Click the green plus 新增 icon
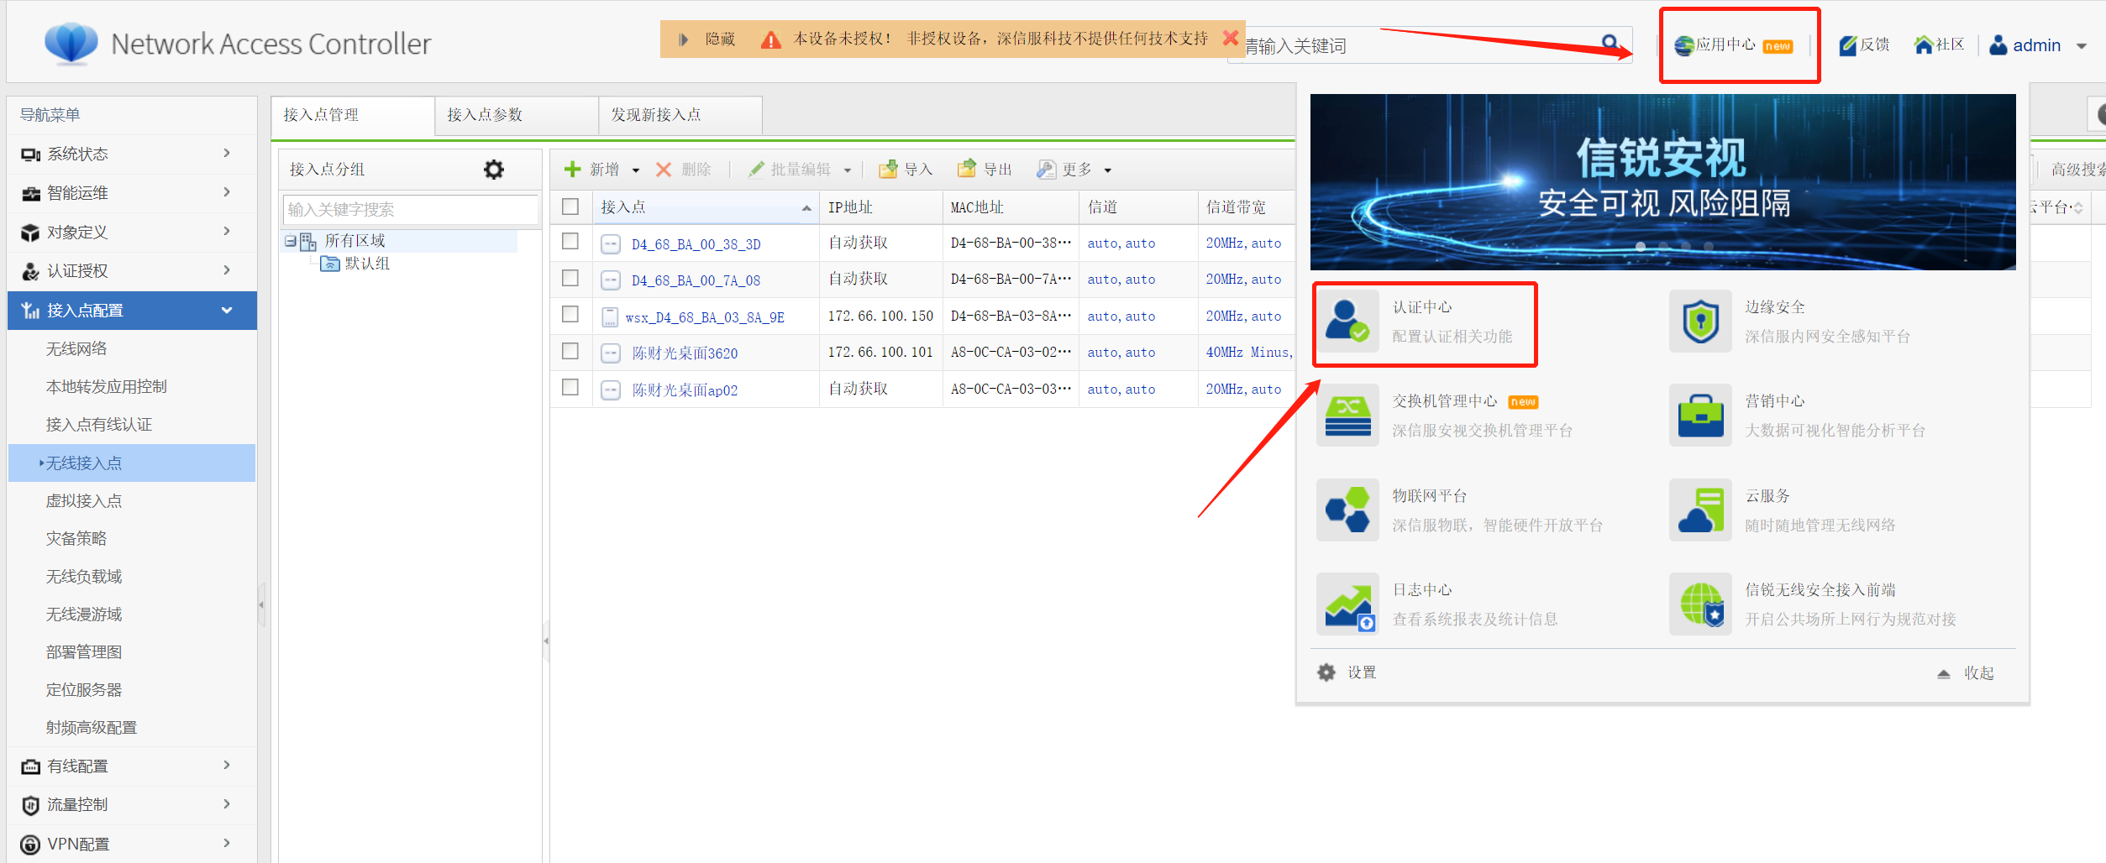The height and width of the screenshot is (863, 2106). tap(572, 170)
